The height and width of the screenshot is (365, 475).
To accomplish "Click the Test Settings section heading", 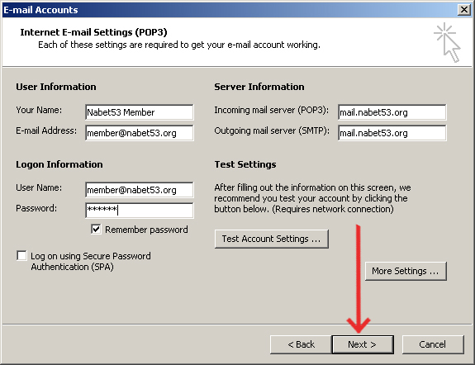I will coord(245,164).
